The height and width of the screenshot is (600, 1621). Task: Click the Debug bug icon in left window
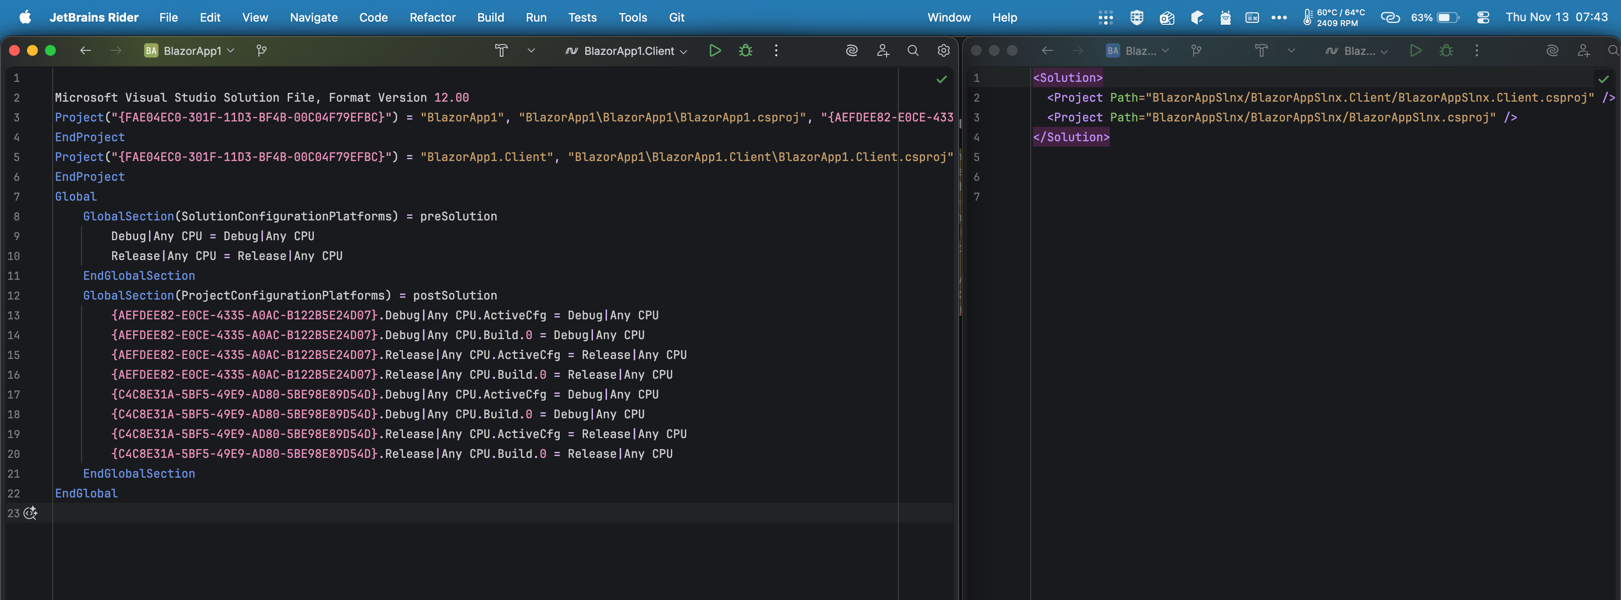pyautogui.click(x=746, y=51)
